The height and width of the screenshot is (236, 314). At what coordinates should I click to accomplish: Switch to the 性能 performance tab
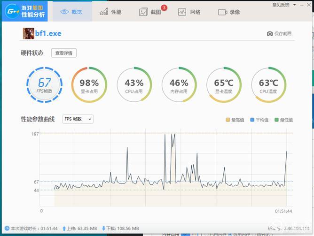[x=110, y=12]
